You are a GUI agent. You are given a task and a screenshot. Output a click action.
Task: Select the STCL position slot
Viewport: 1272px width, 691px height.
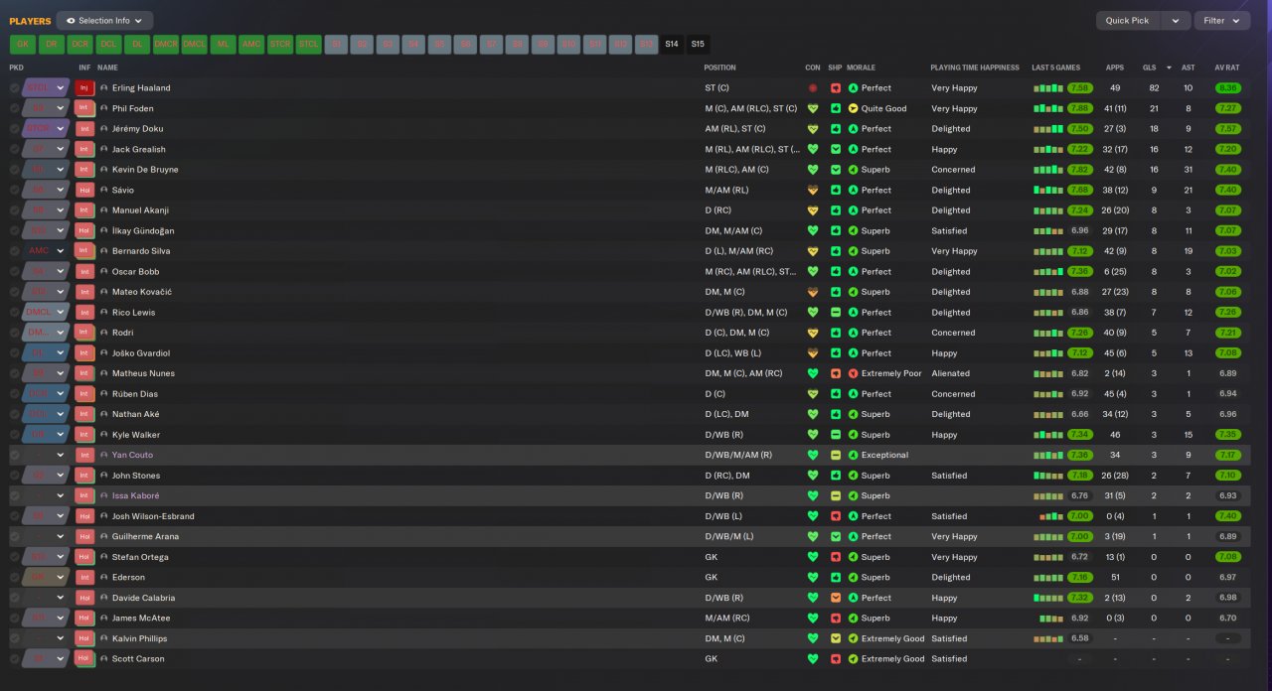click(x=309, y=44)
